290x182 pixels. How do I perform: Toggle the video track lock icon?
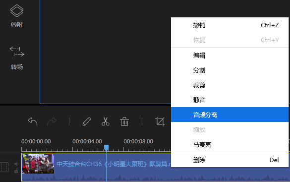coord(16,171)
